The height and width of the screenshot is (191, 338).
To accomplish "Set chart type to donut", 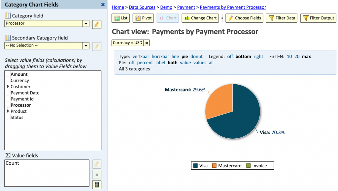I will 197,56.
